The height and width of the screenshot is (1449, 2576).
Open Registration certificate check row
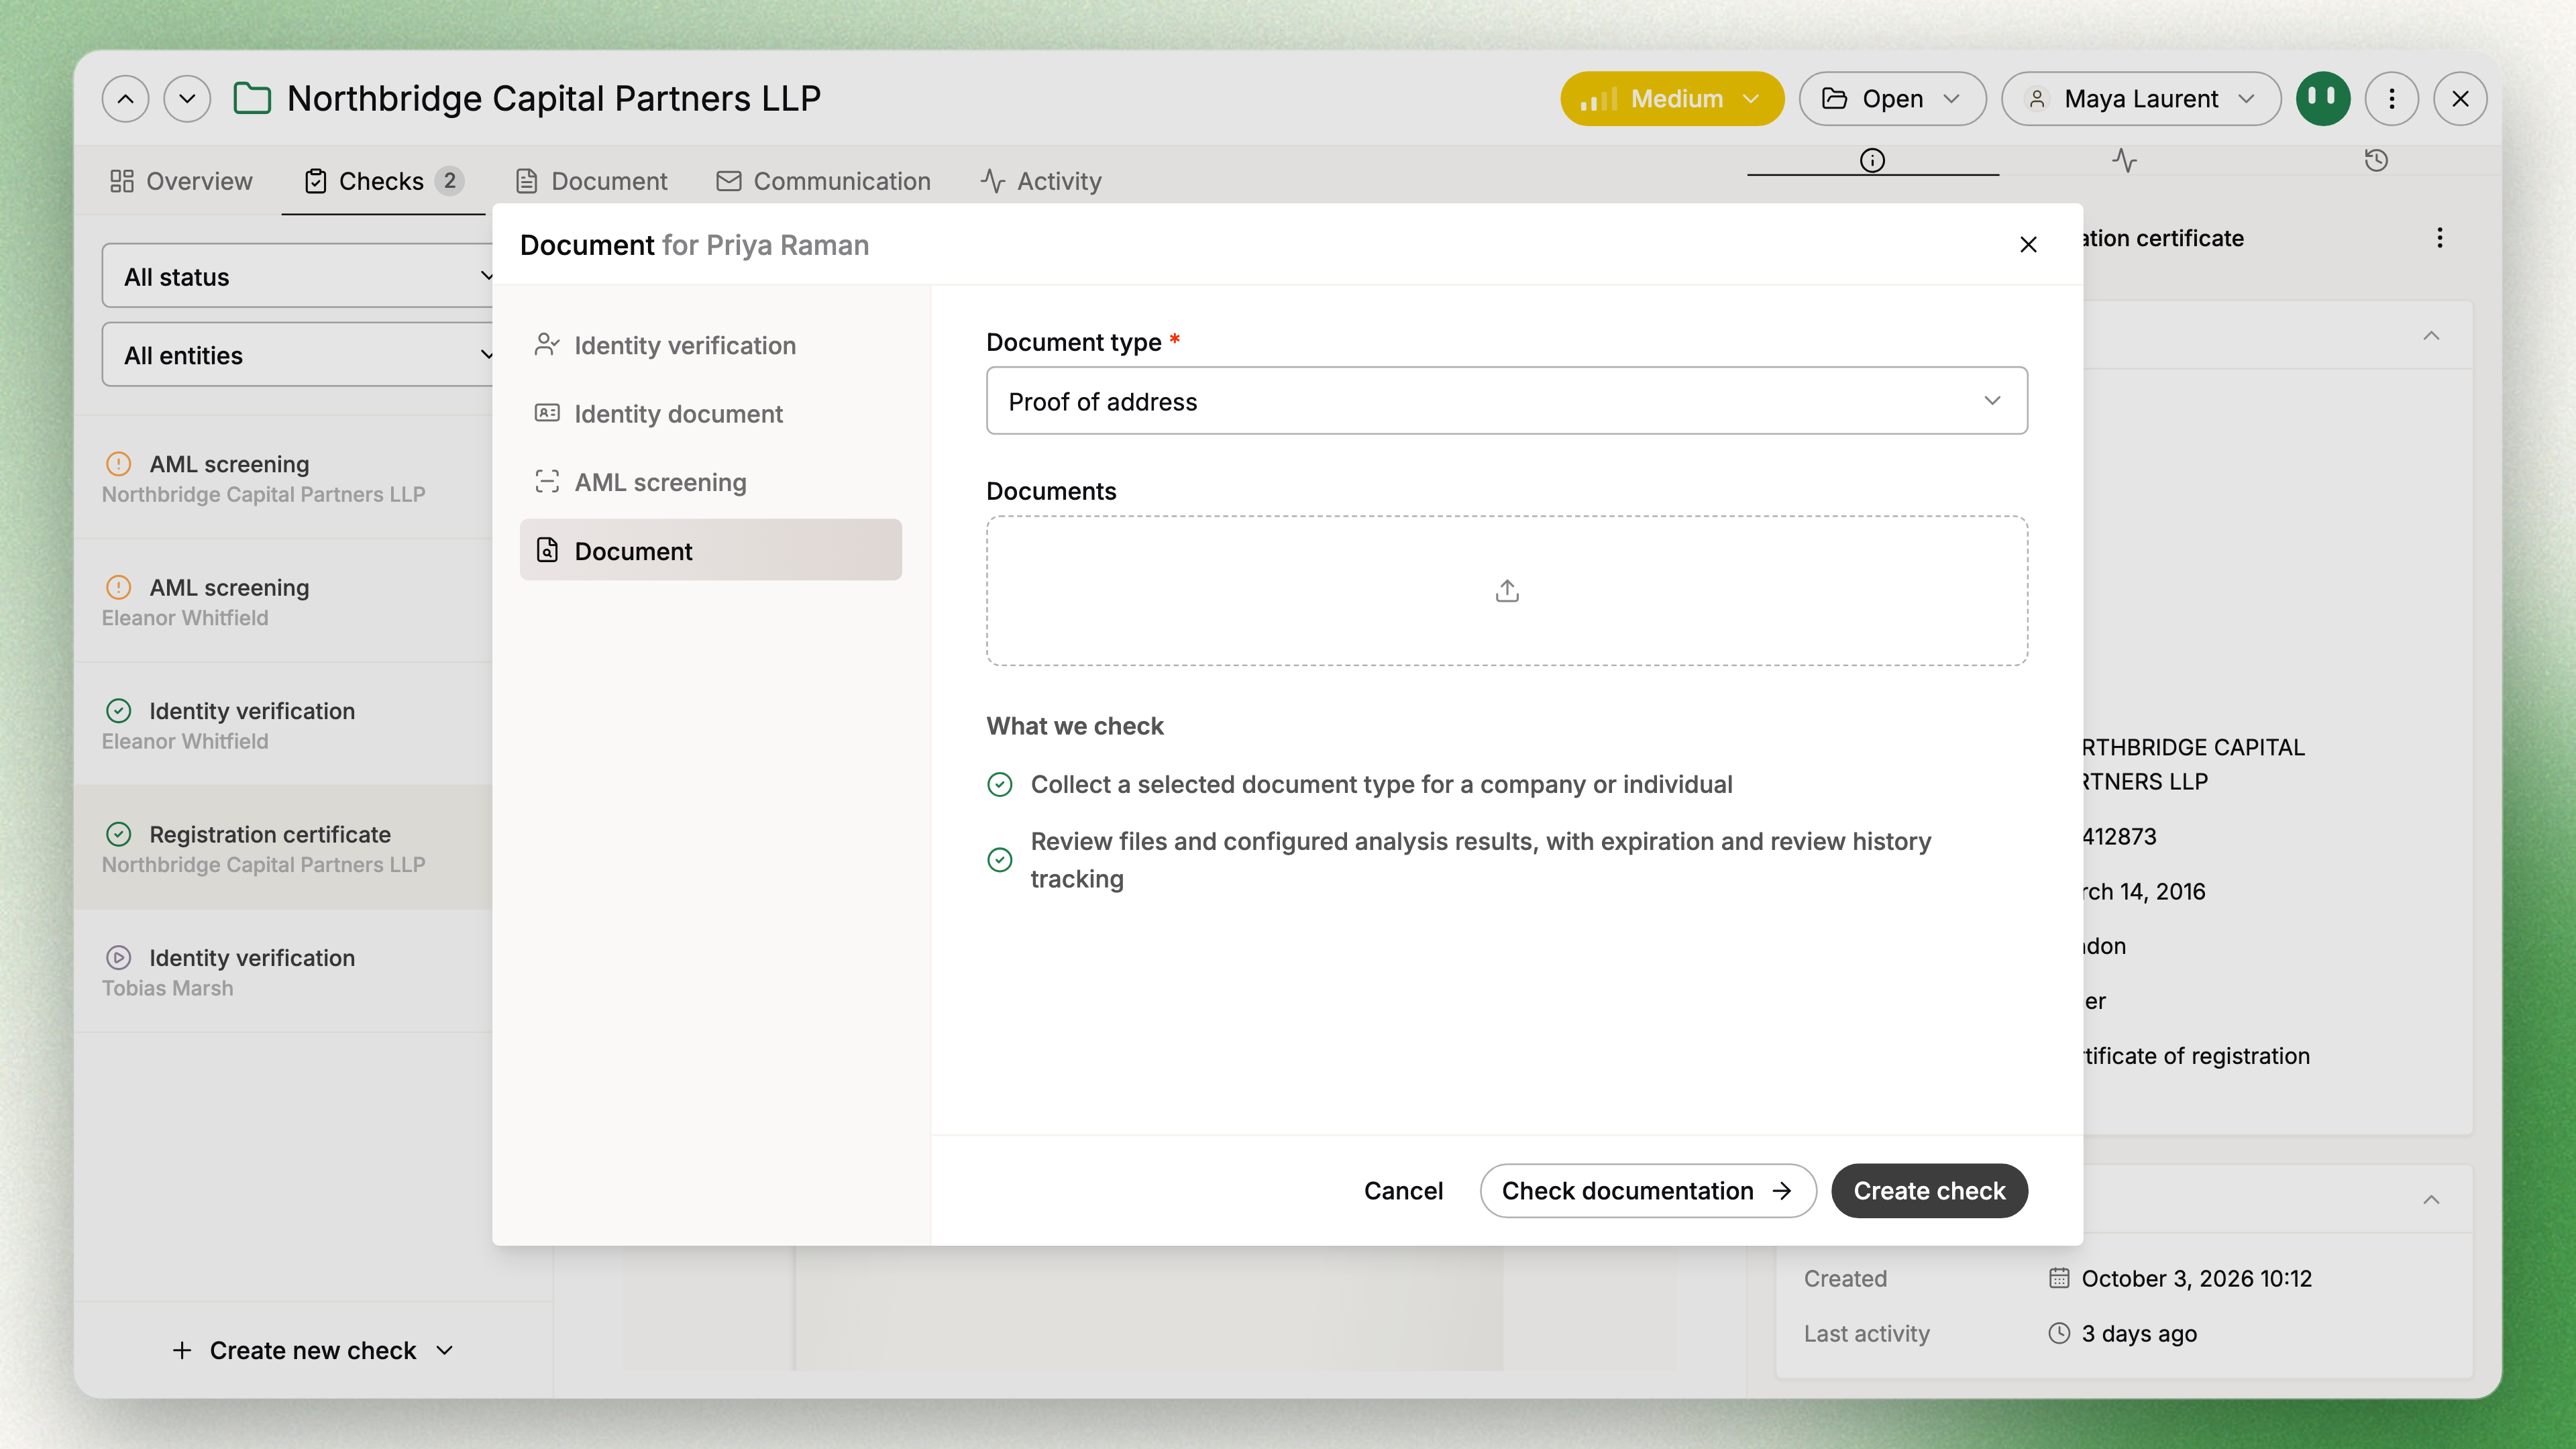coord(284,848)
